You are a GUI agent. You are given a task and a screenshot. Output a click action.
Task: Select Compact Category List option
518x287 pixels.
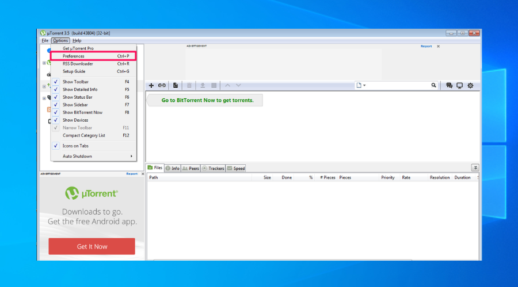pos(93,135)
